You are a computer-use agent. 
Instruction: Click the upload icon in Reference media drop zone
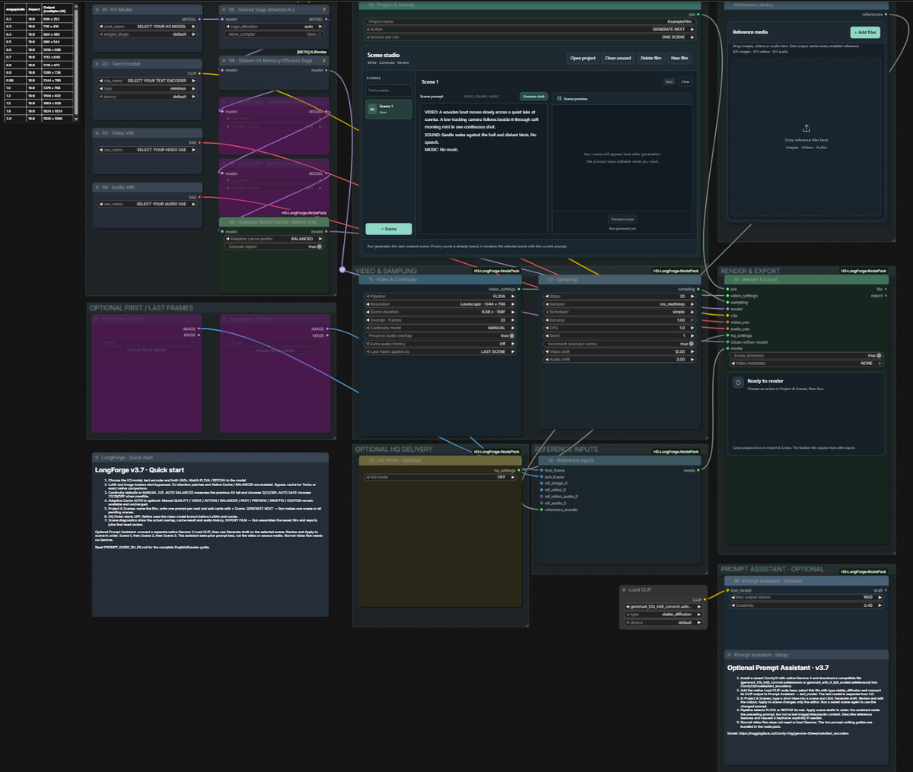(x=806, y=129)
